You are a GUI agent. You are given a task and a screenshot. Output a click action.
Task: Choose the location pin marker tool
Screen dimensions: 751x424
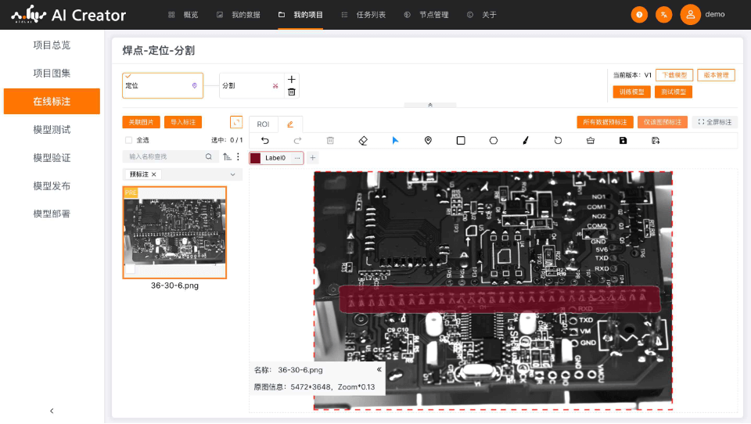click(428, 141)
